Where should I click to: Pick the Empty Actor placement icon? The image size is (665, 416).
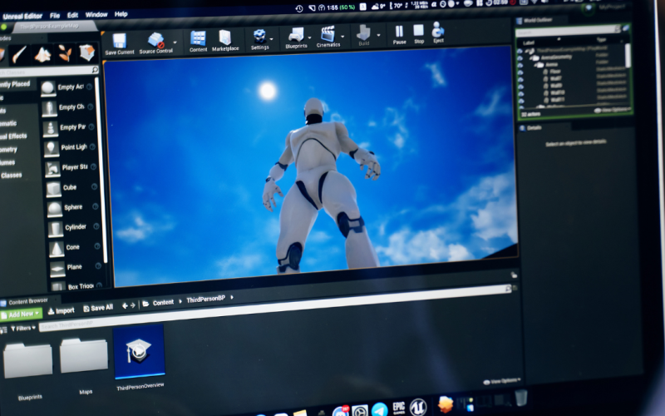pyautogui.click(x=48, y=88)
